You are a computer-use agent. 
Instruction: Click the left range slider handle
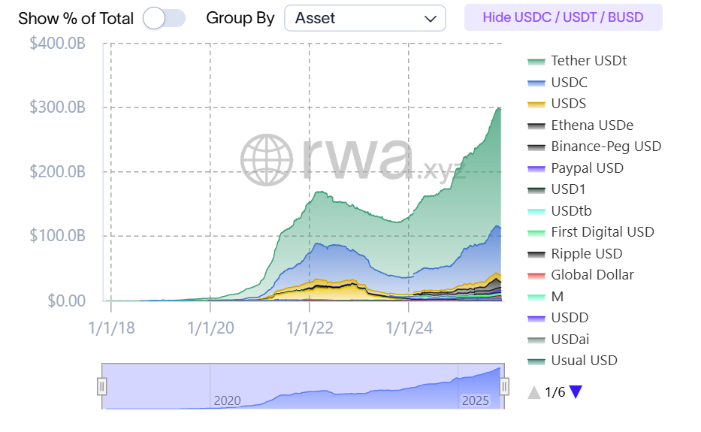pos(102,386)
